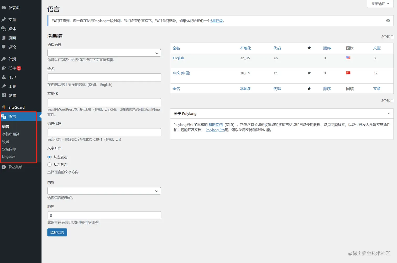Open the 选择语言 dropdown
This screenshot has height=263, width=397.
pyautogui.click(x=104, y=53)
